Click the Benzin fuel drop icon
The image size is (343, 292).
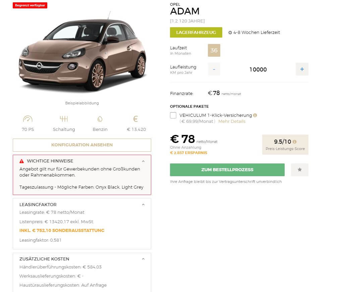[100, 119]
